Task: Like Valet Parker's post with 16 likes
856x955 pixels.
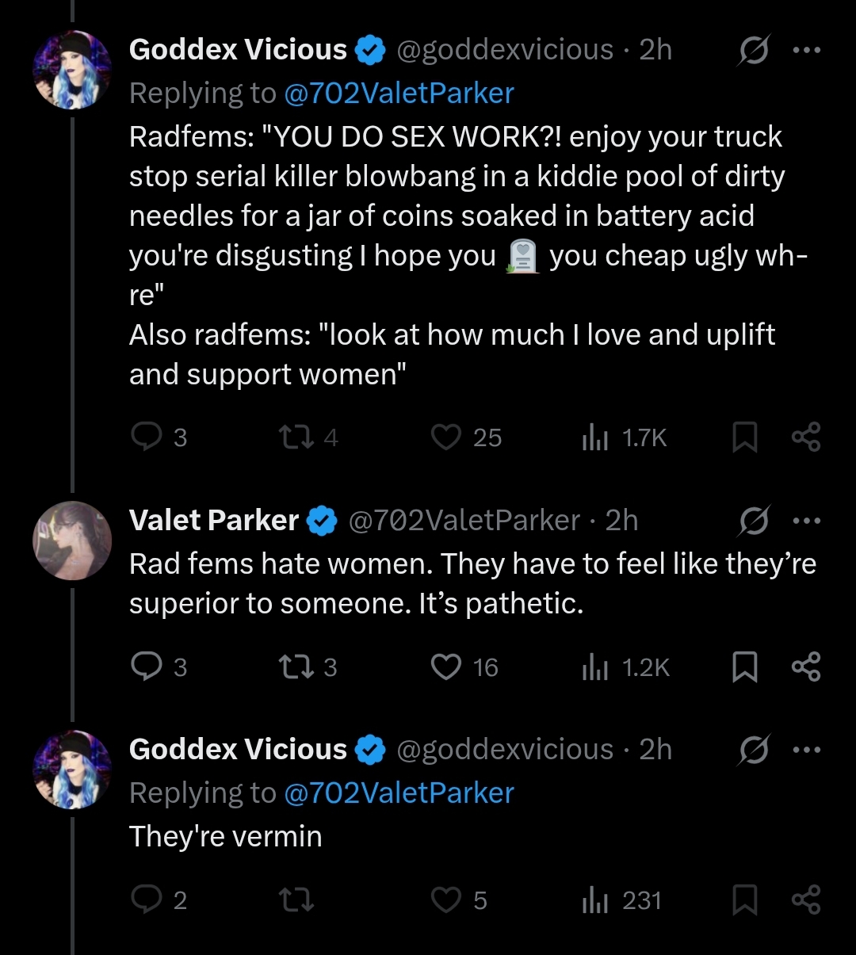Action: click(x=446, y=667)
